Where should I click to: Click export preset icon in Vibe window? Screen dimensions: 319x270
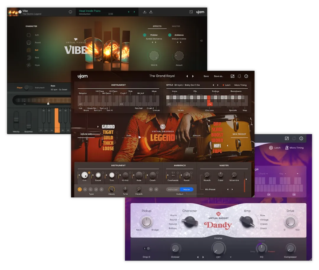(x=151, y=12)
